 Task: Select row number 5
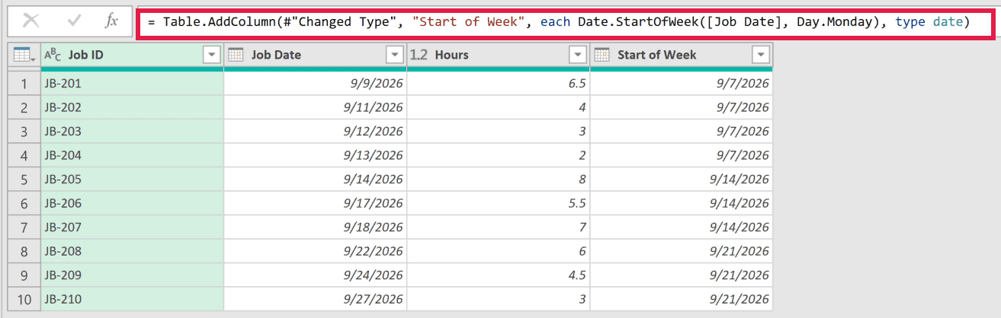(24, 180)
